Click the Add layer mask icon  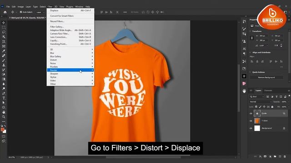pyautogui.click(x=265, y=157)
